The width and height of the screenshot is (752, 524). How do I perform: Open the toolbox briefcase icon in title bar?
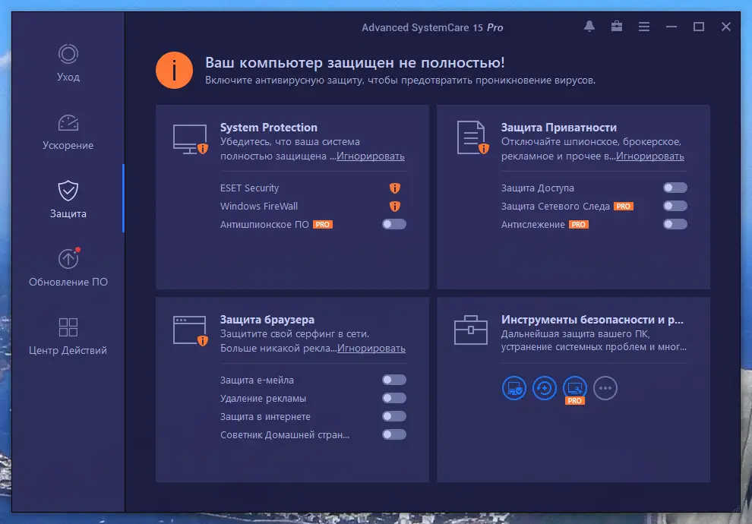(617, 27)
